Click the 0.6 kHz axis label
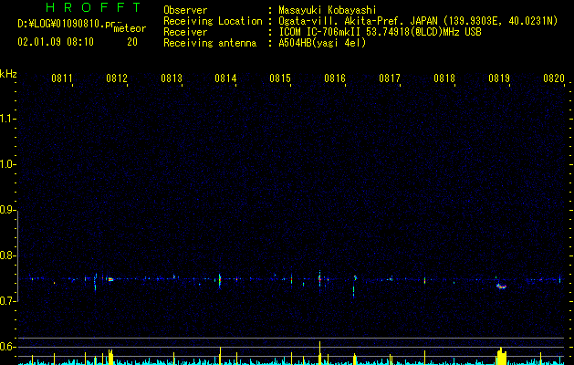The height and width of the screenshot is (365, 574). coord(7,347)
